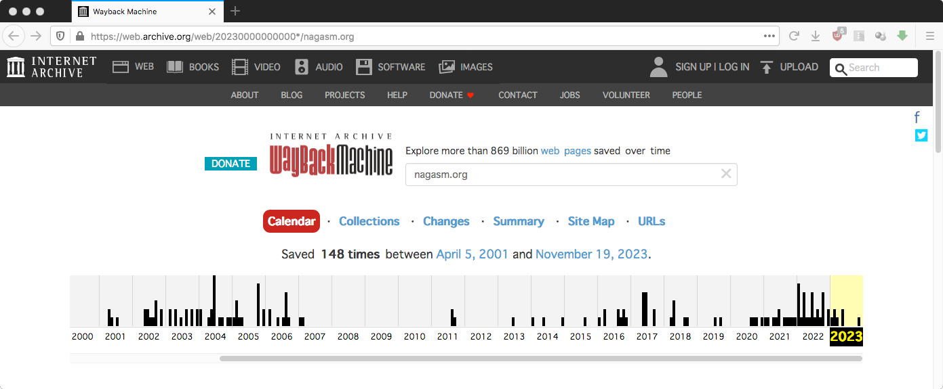Open the Web section icon
This screenshot has height=389, width=943.
[x=121, y=67]
